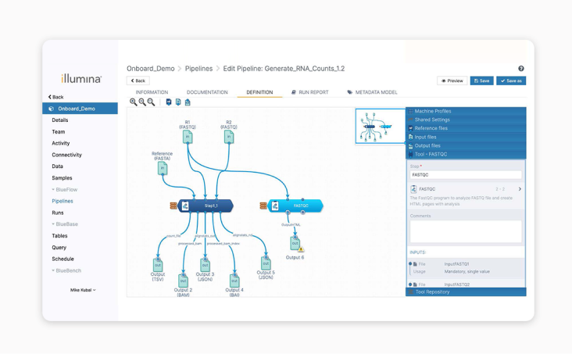
Task: Click the FASTQC tool node
Action: coord(296,206)
